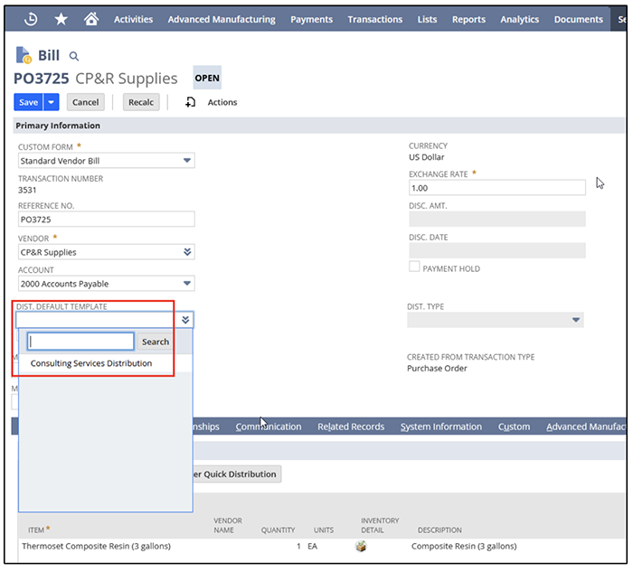Click the inventory detail icon in item row

click(362, 546)
